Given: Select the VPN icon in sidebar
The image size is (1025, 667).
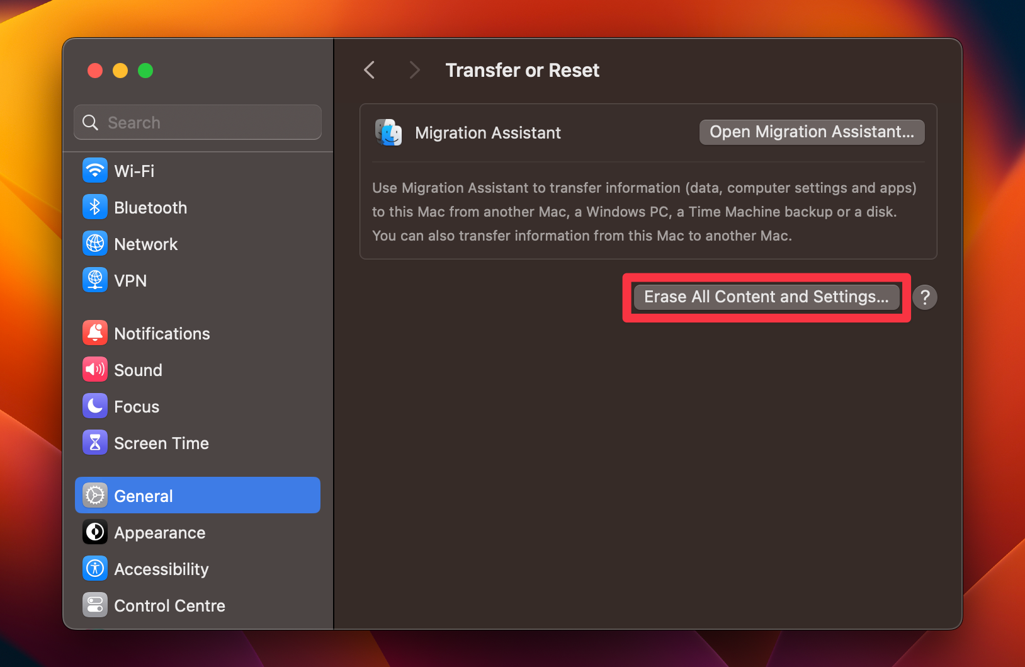Looking at the screenshot, I should click(94, 280).
